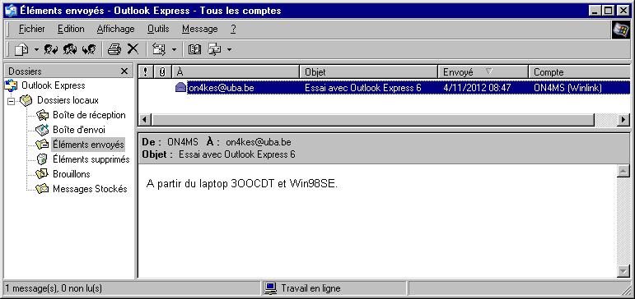Screen dimensions: 635x299
Task: Open the Boîte de réception folder
Action: [89, 115]
